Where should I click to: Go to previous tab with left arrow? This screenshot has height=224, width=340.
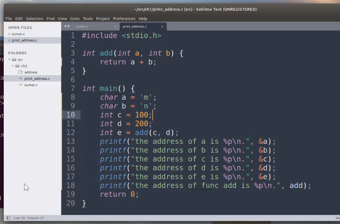(x=65, y=26)
